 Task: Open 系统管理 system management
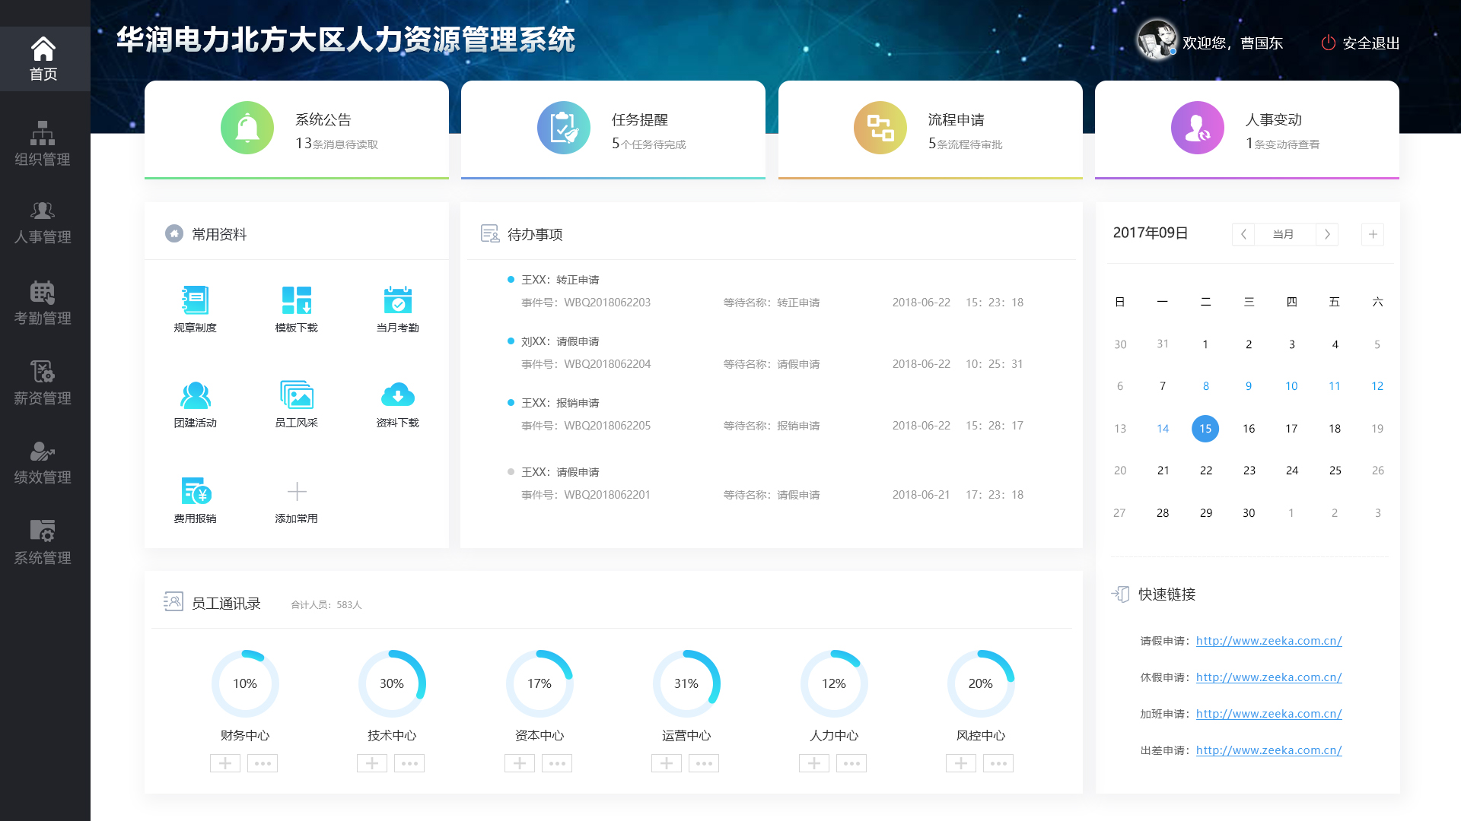click(43, 542)
